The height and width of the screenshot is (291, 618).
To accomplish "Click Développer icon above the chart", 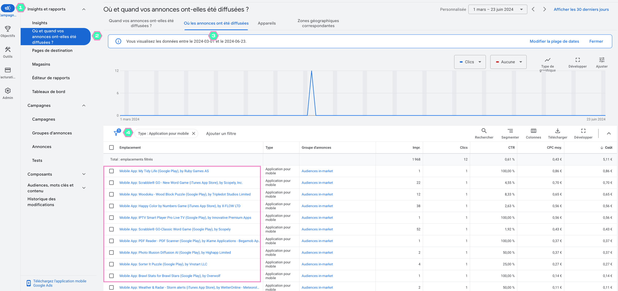I will [x=578, y=60].
